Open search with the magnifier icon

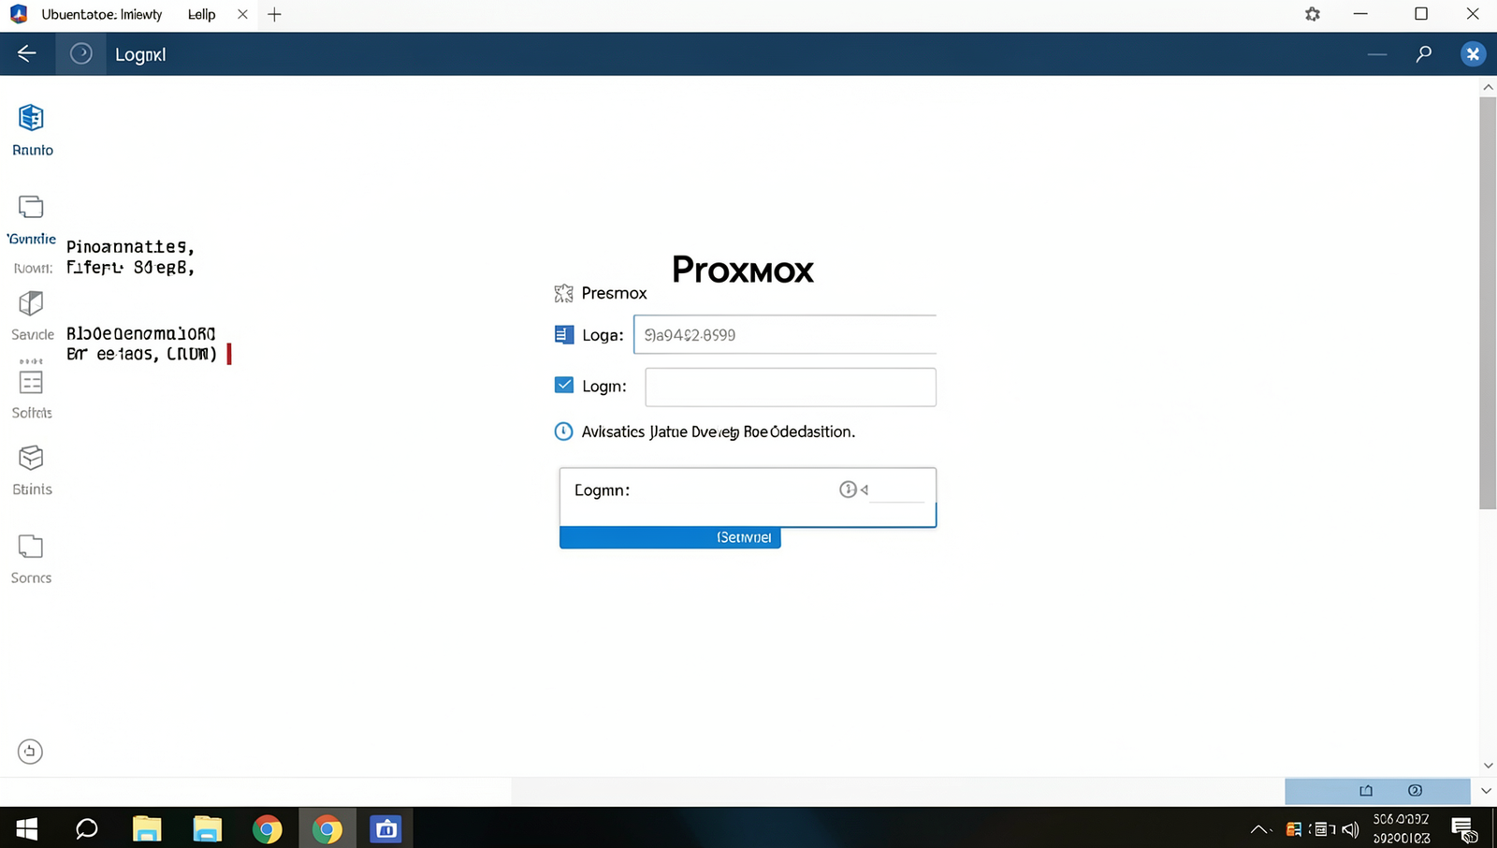click(1424, 54)
